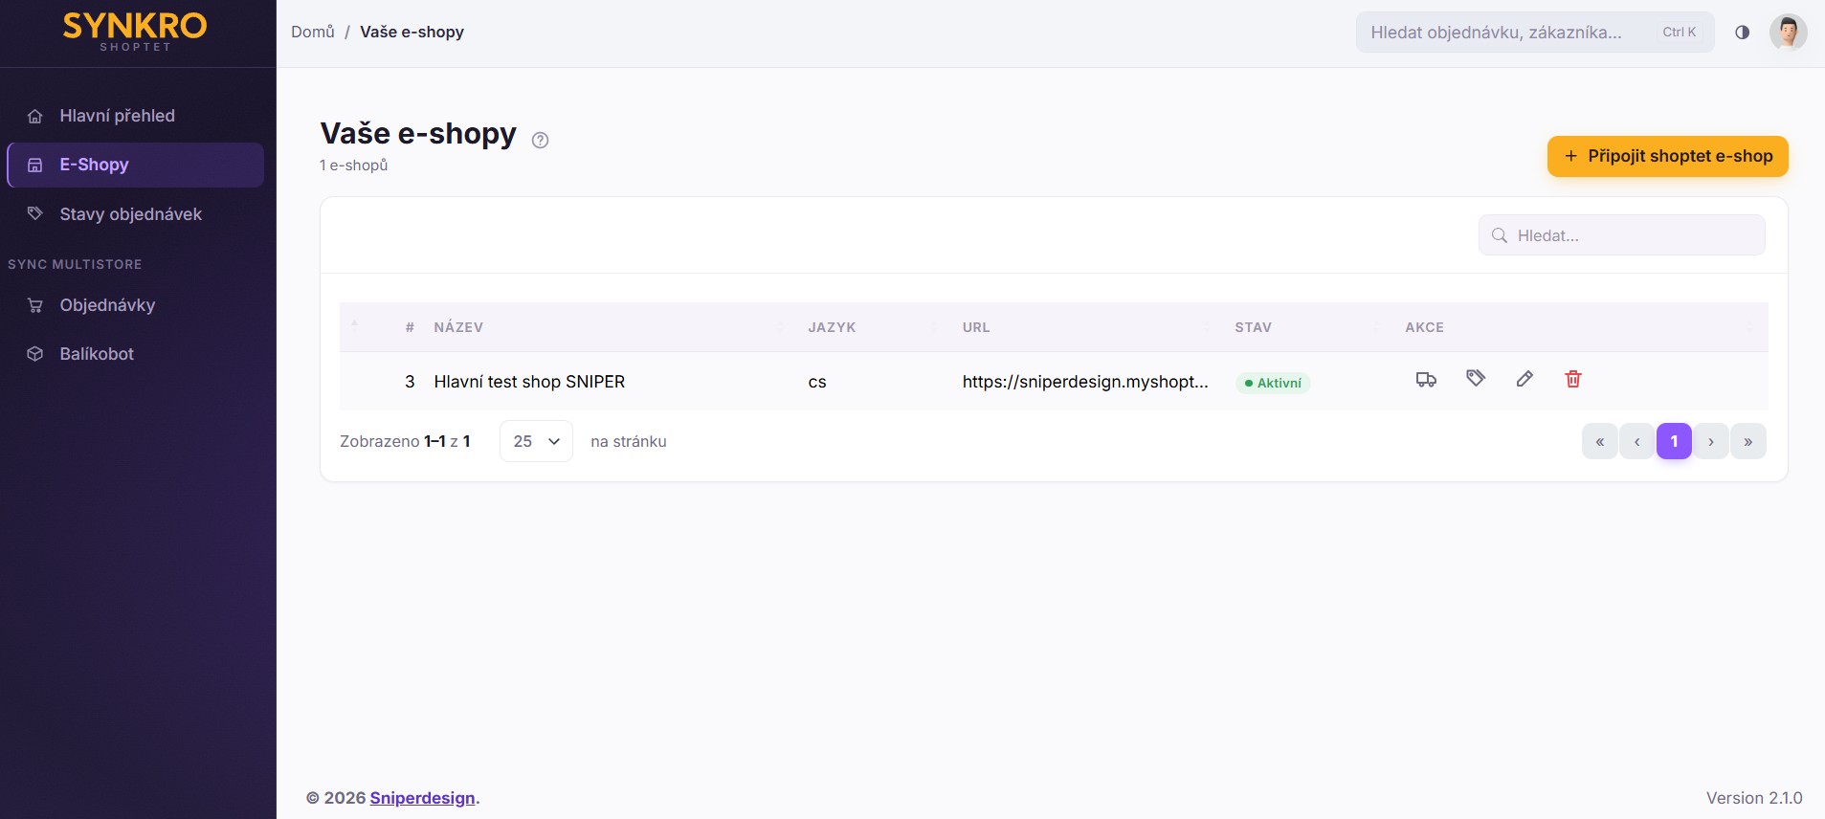
Task: Select E-Shopy sidebar item
Action: [x=135, y=165]
